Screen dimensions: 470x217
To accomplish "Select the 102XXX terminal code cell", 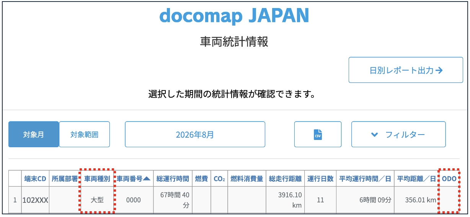I will click(35, 200).
